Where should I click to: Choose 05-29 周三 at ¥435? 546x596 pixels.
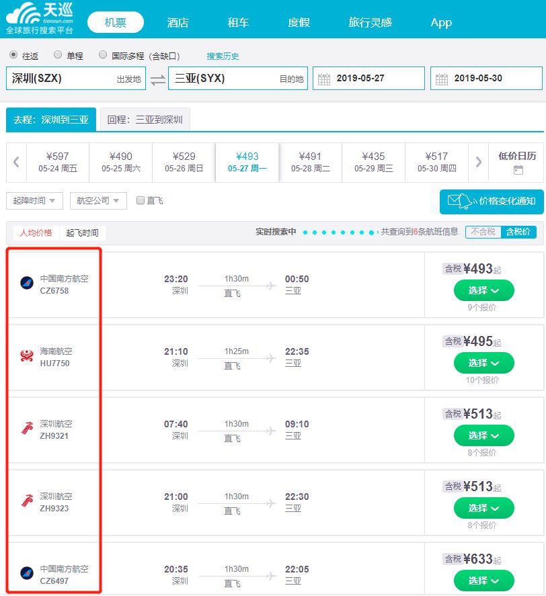tap(374, 163)
